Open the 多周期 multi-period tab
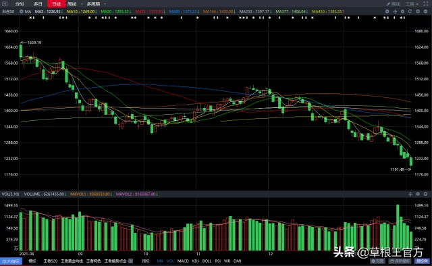 click(93, 4)
